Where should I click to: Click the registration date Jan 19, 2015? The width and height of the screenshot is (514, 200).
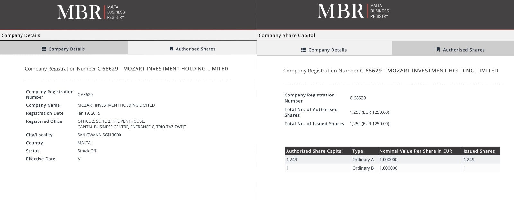click(x=89, y=113)
